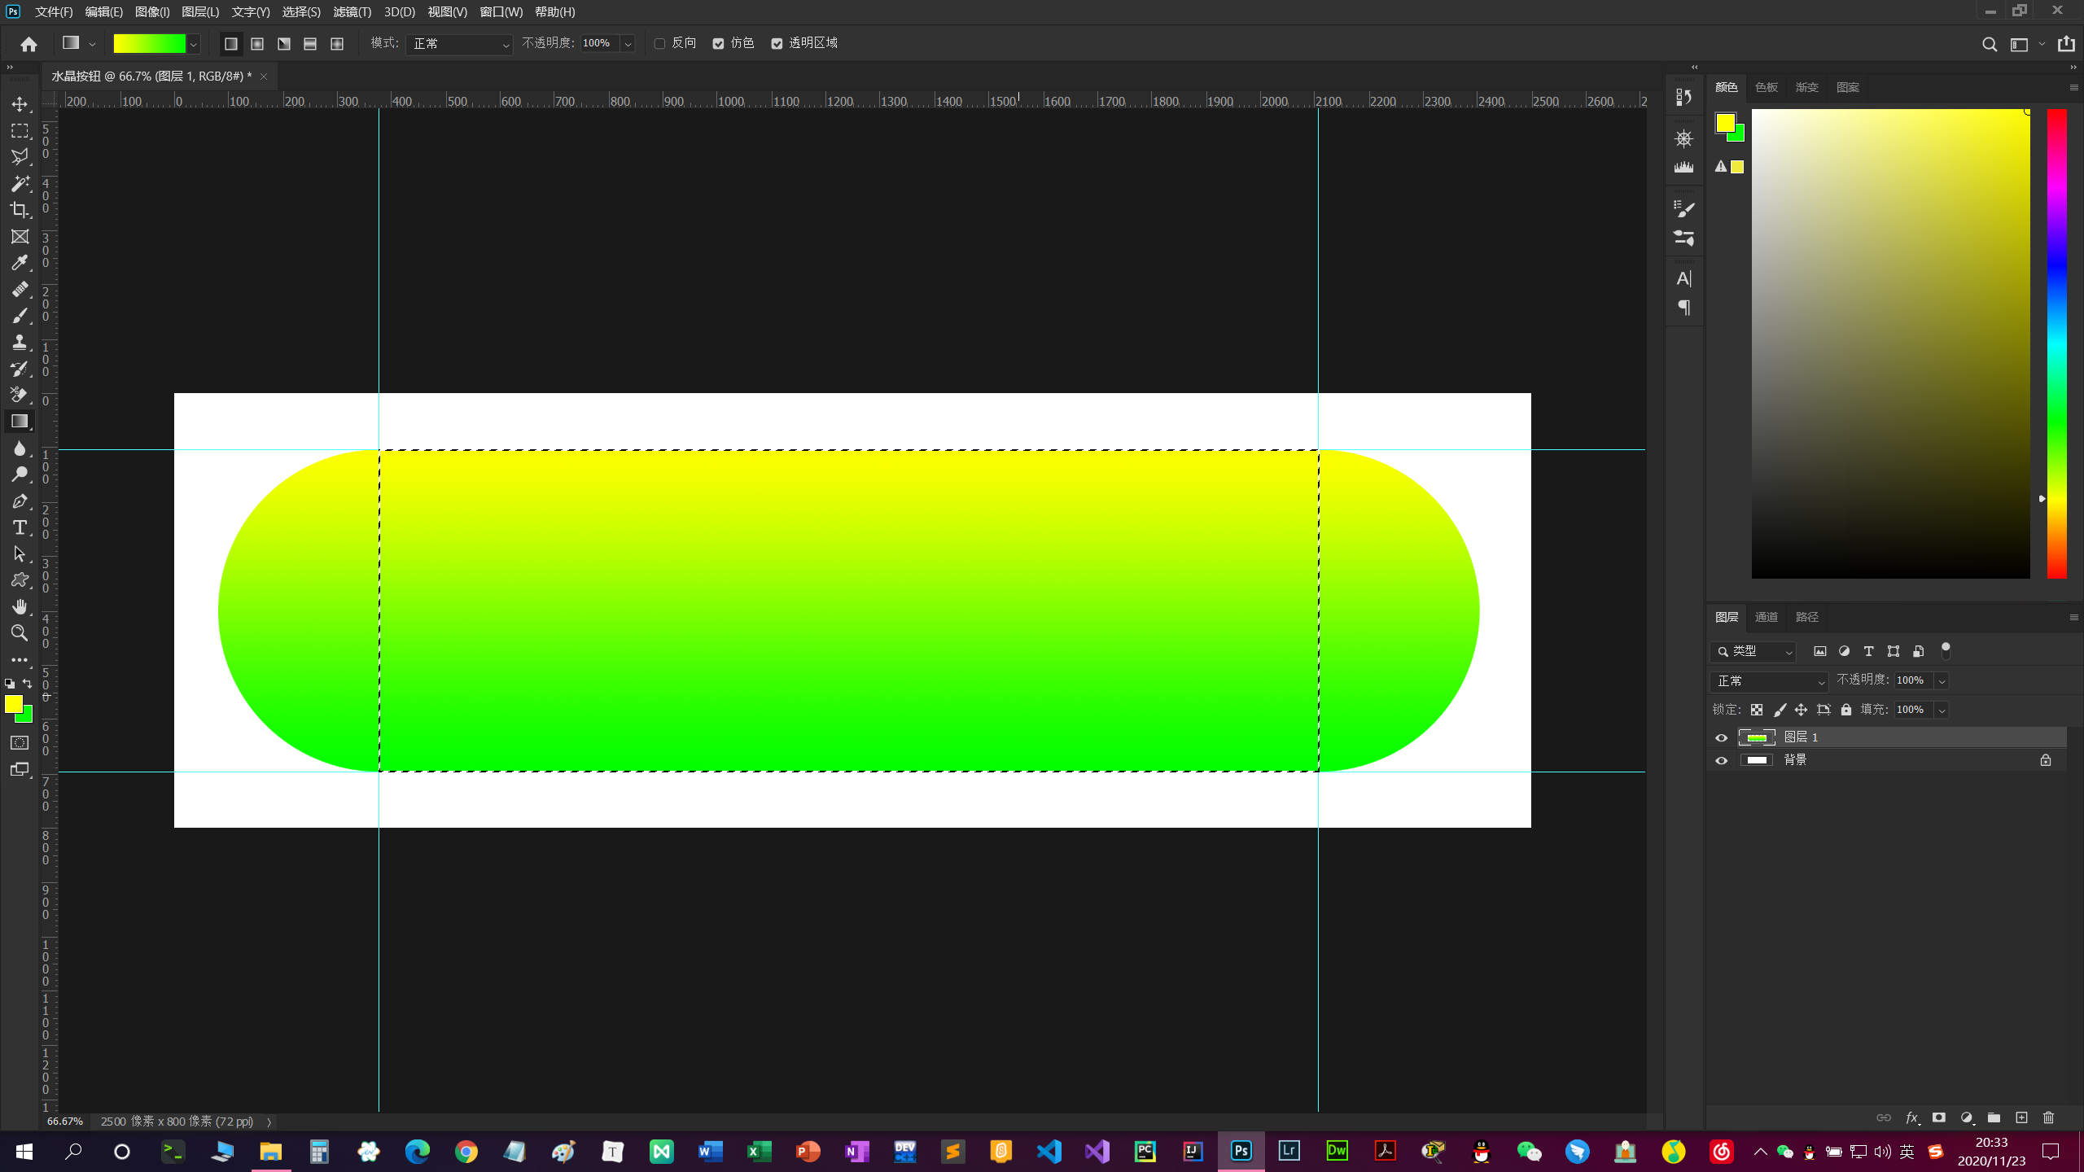Image resolution: width=2084 pixels, height=1172 pixels.
Task: Select the Blur tool
Action: [x=20, y=448]
